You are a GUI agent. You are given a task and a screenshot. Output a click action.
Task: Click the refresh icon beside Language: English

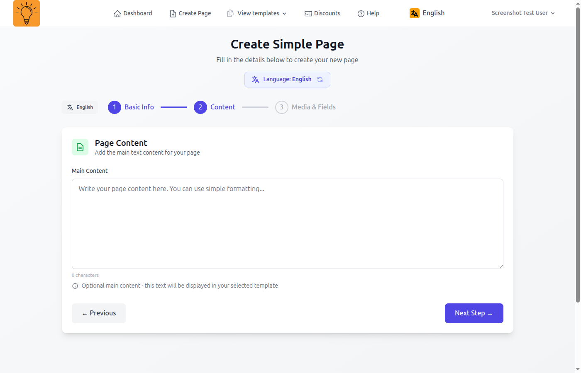320,80
